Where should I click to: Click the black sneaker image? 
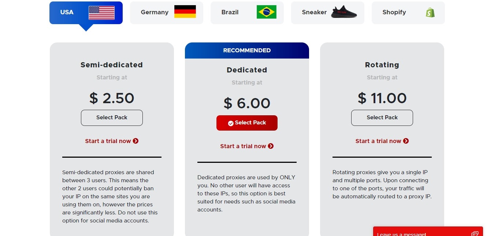click(344, 12)
